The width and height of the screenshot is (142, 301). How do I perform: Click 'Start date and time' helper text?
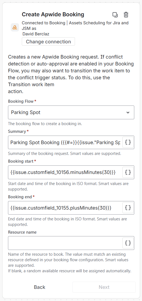click(x=68, y=186)
